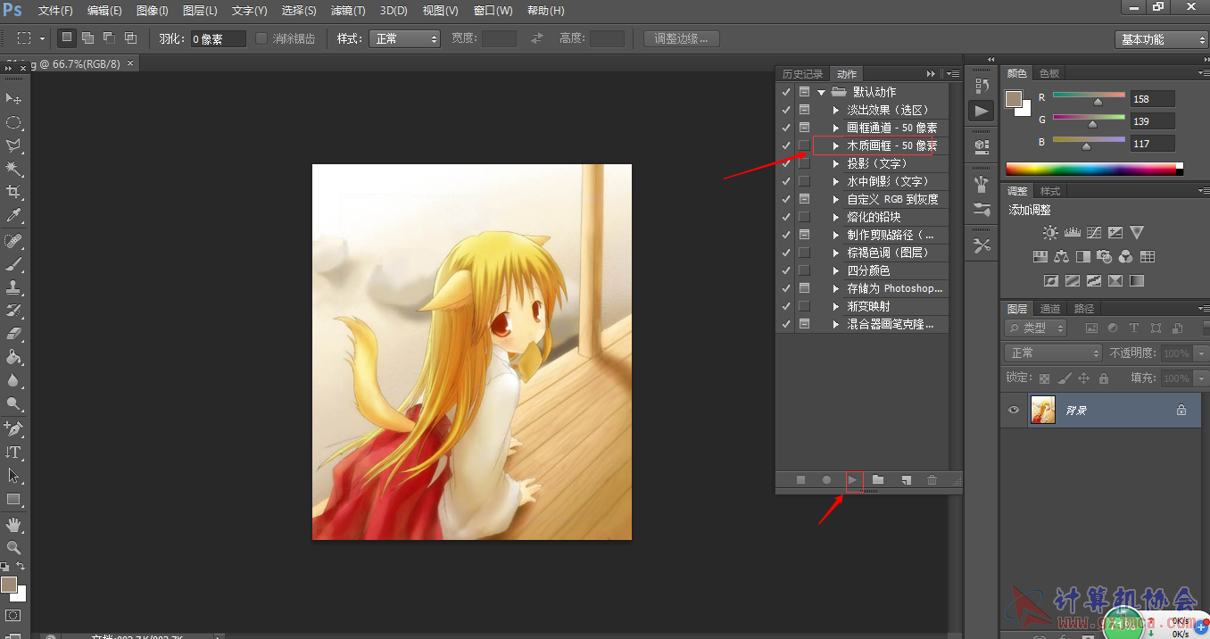Click the Play selection button in Actions panel
The width and height of the screenshot is (1210, 639).
pos(853,480)
